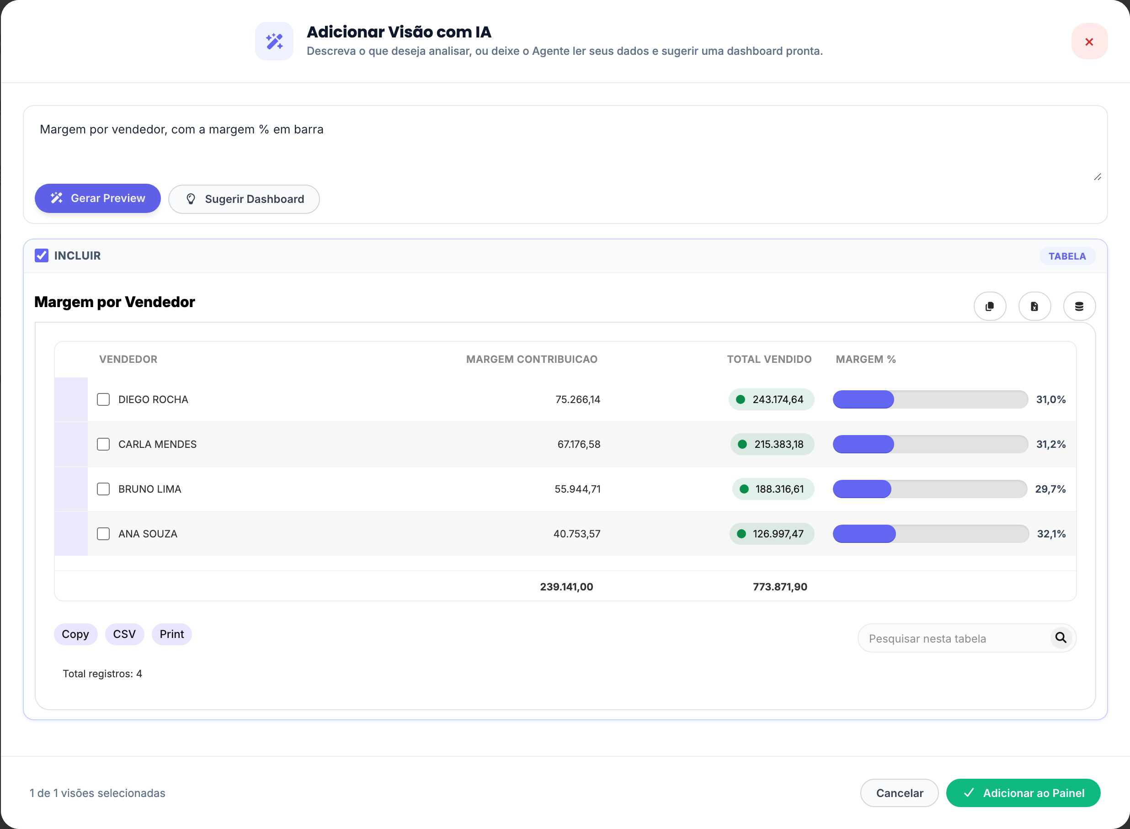
Task: Click the 773.871,90 footer total
Action: coord(779,587)
